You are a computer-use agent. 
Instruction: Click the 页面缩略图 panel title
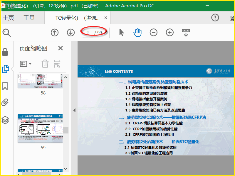[33, 48]
